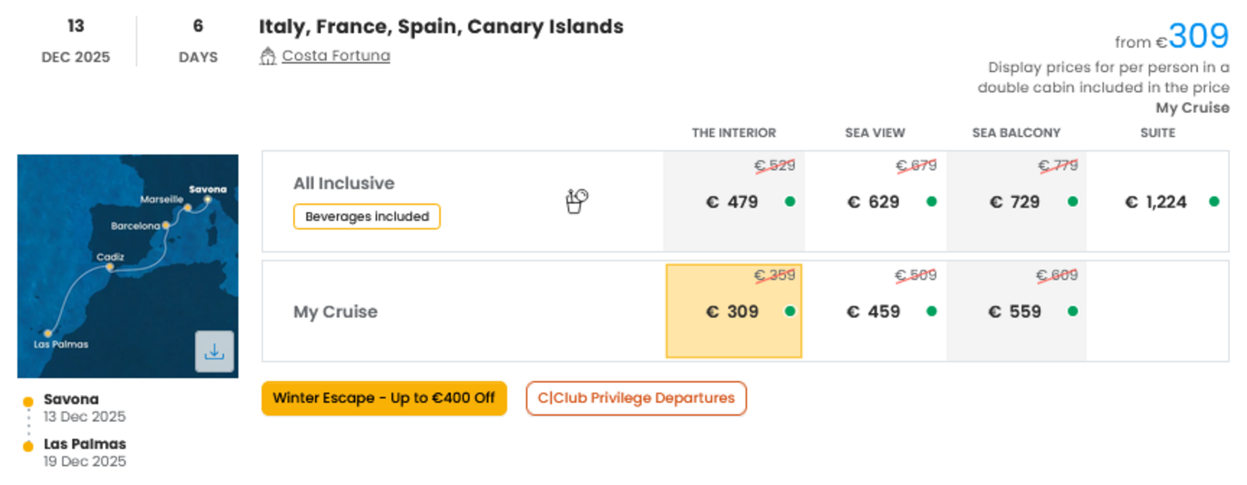Click Winter Escape Up to €400 Off

click(384, 398)
